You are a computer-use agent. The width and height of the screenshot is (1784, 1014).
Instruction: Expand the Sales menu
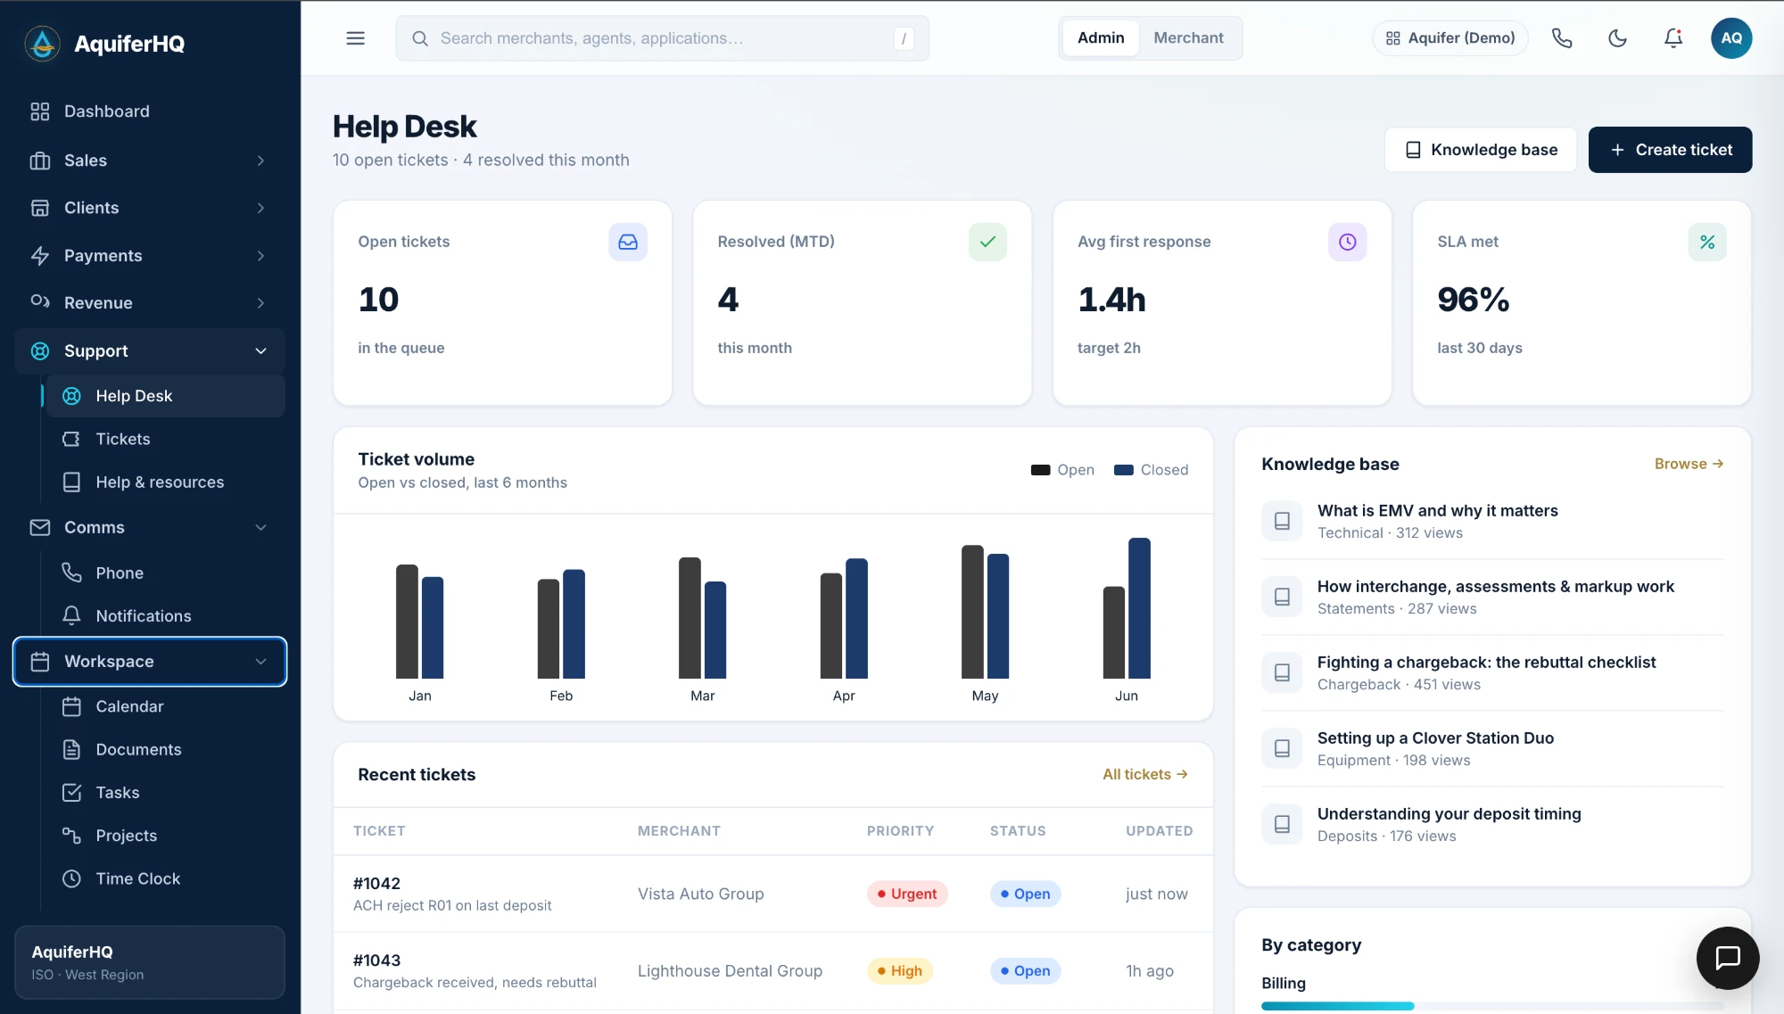tap(150, 161)
